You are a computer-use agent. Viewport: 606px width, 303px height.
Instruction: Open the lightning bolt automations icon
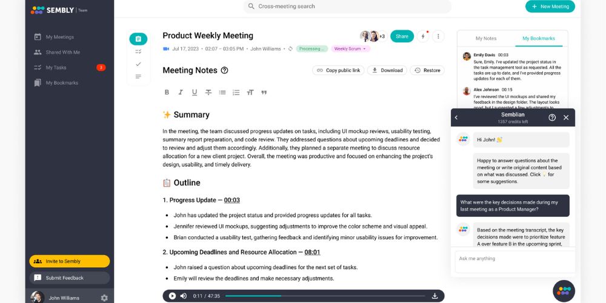click(x=423, y=36)
